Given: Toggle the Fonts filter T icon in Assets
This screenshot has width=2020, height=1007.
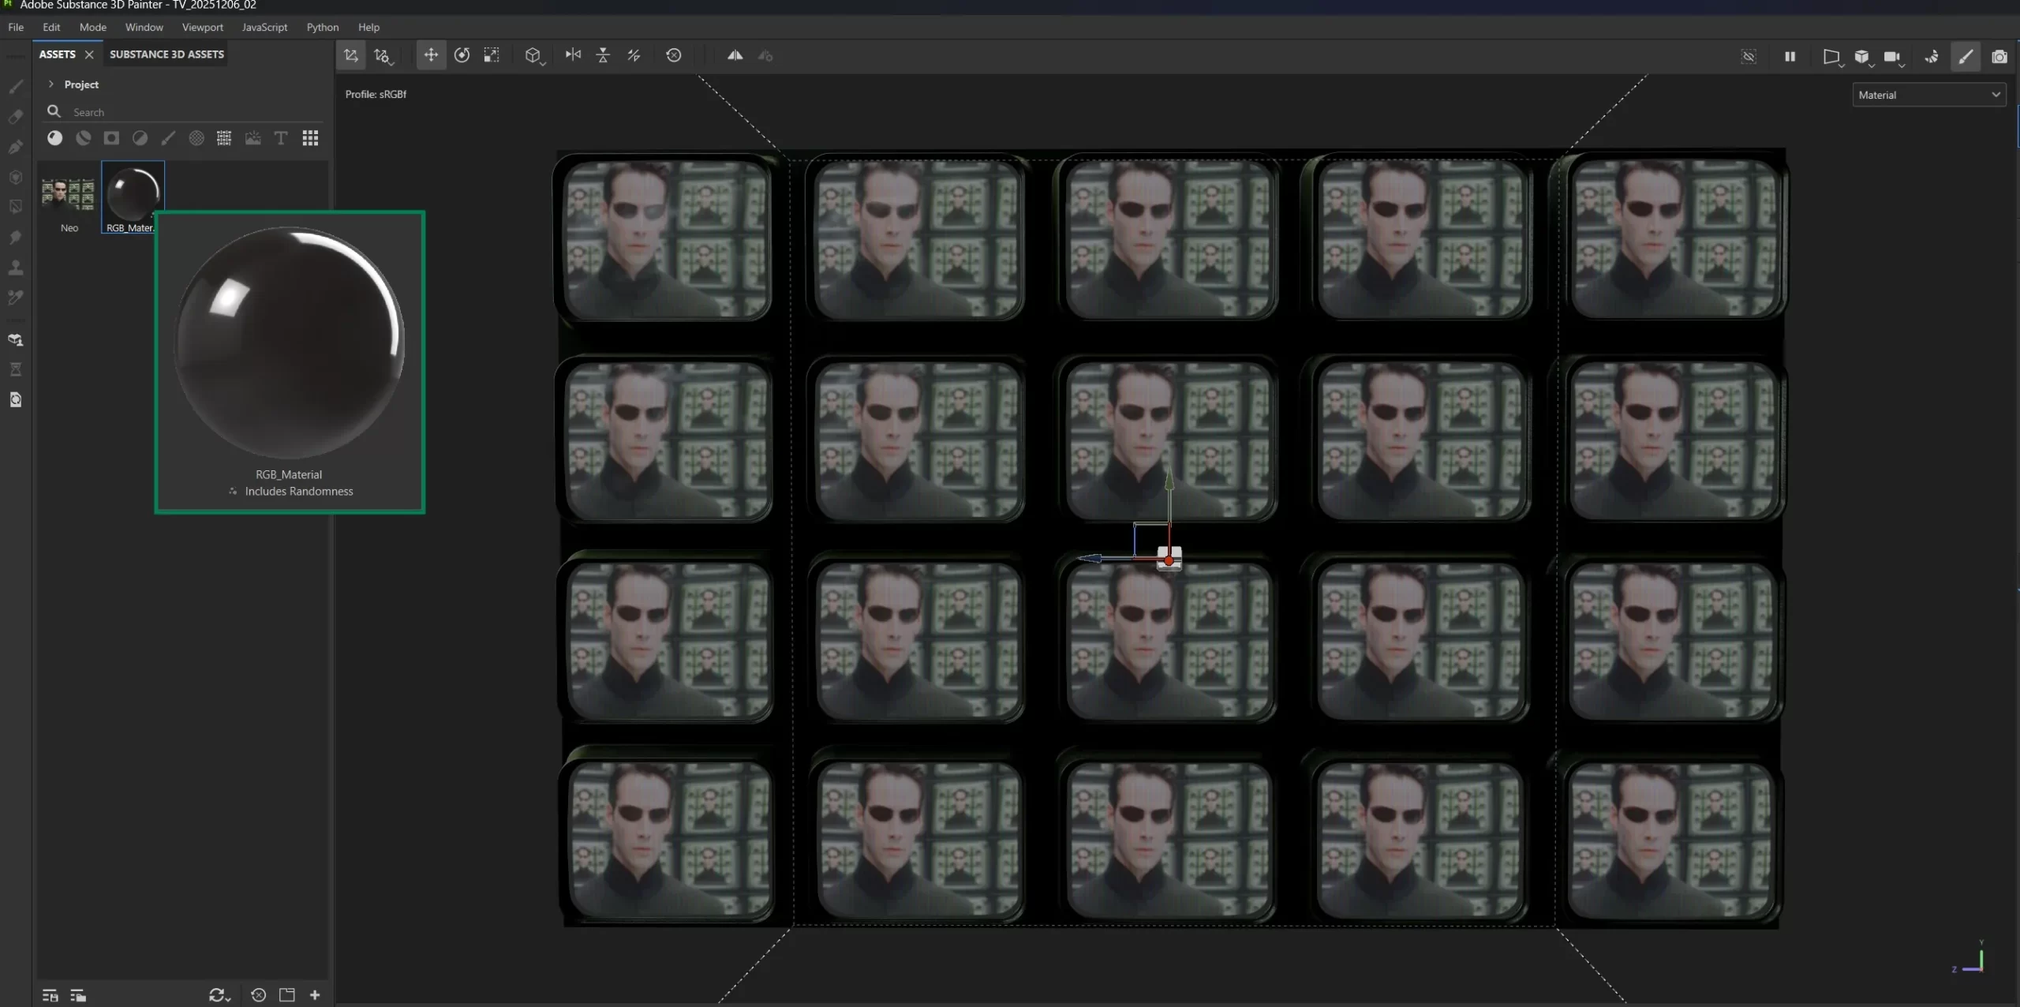Looking at the screenshot, I should pos(280,138).
